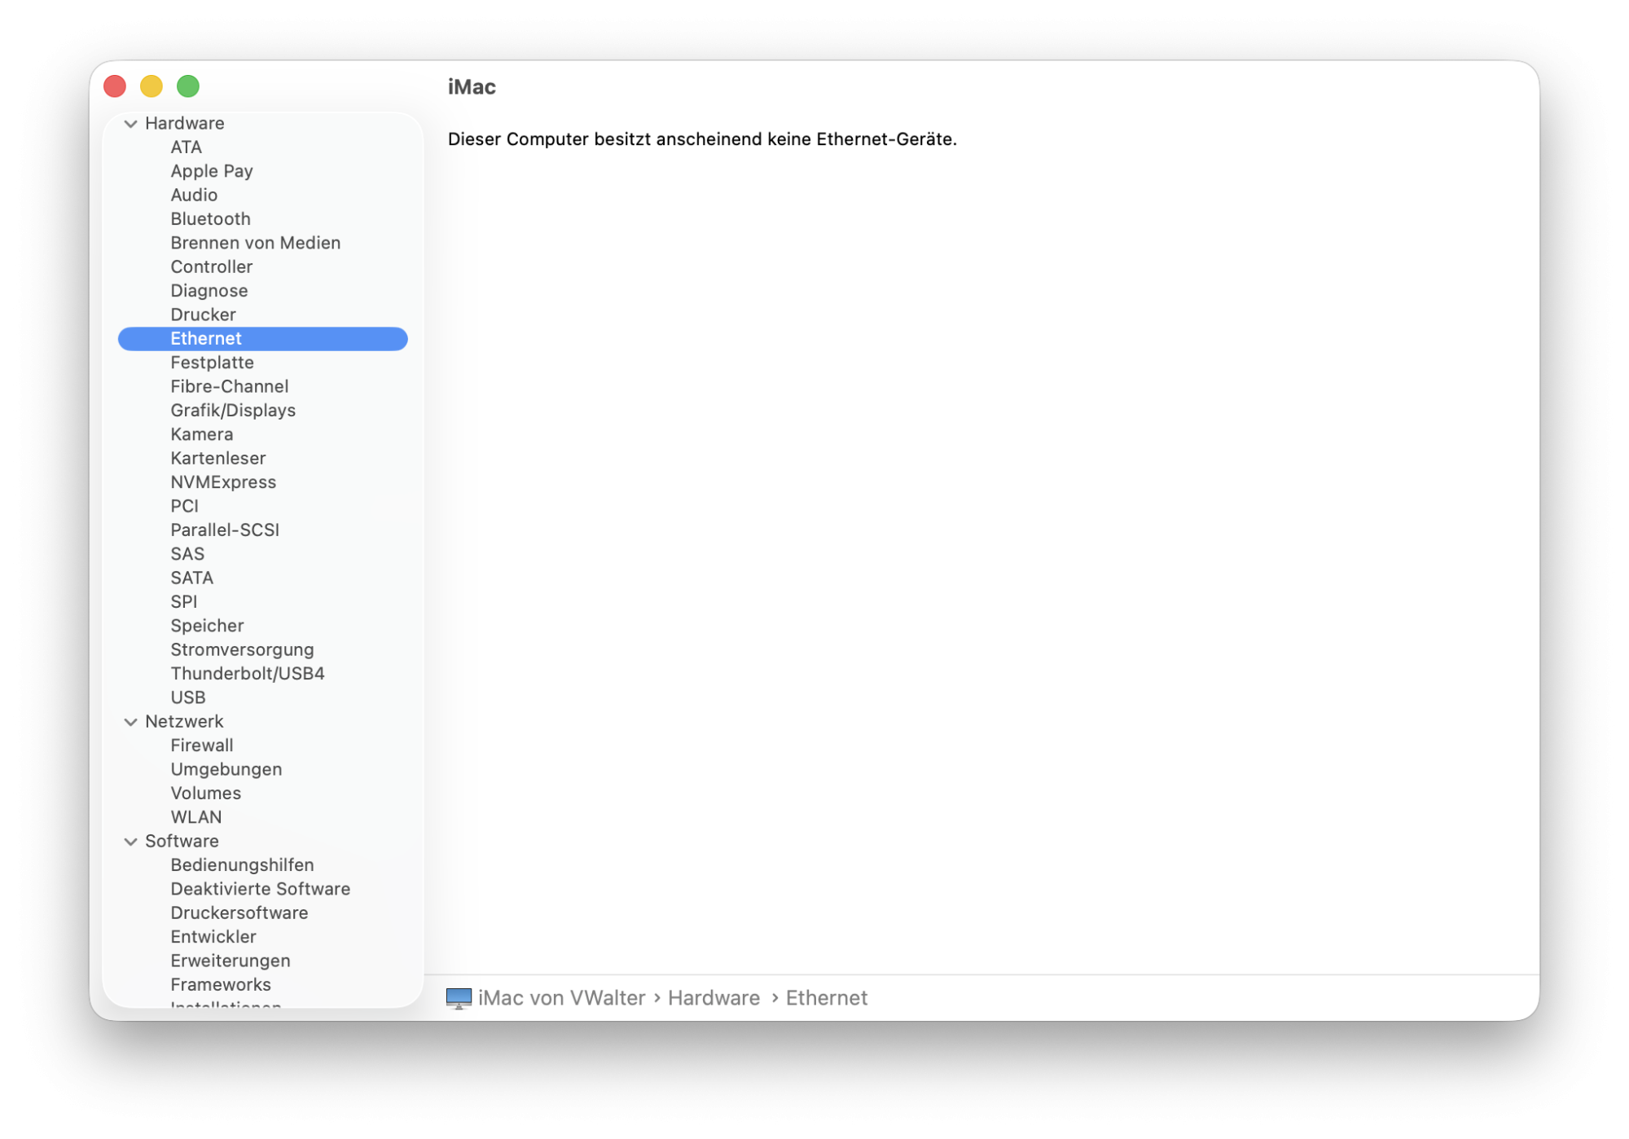Collapse the Hardware section chevron
This screenshot has height=1139, width=1629.
click(130, 124)
